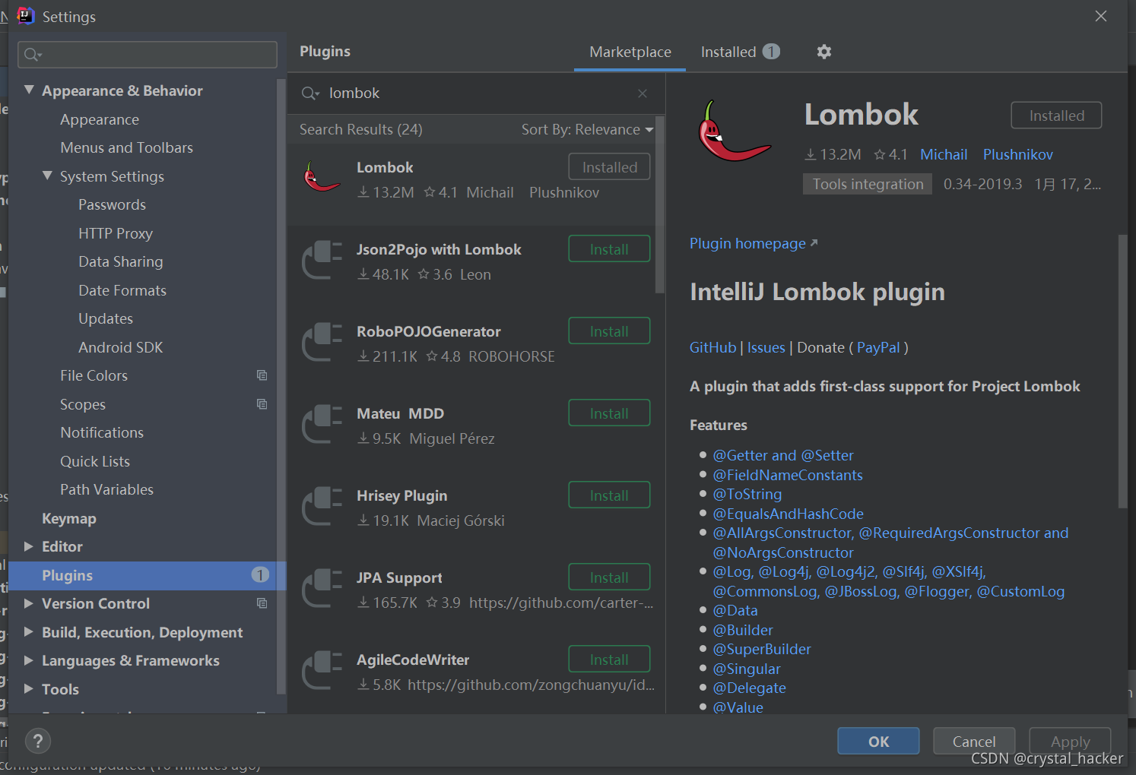Open Path Variables settings
The width and height of the screenshot is (1136, 775).
point(106,489)
